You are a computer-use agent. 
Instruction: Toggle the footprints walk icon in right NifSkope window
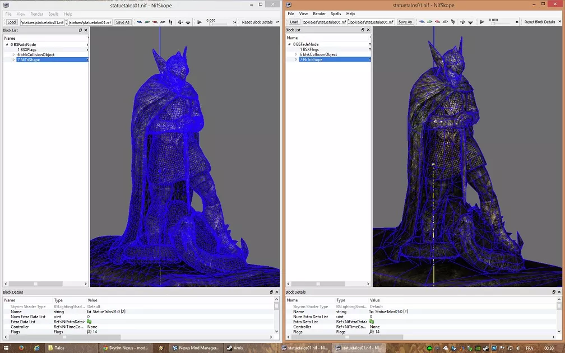click(x=453, y=22)
